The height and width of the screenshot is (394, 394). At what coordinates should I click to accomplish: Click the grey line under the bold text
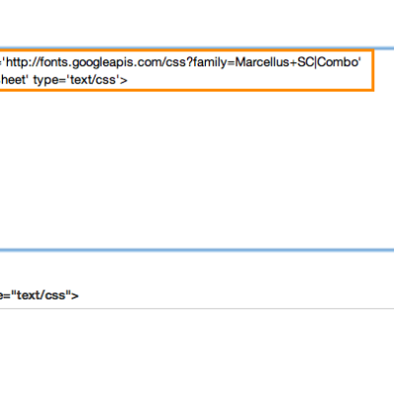coord(197,308)
